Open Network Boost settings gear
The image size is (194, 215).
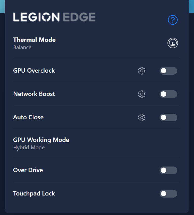142,94
